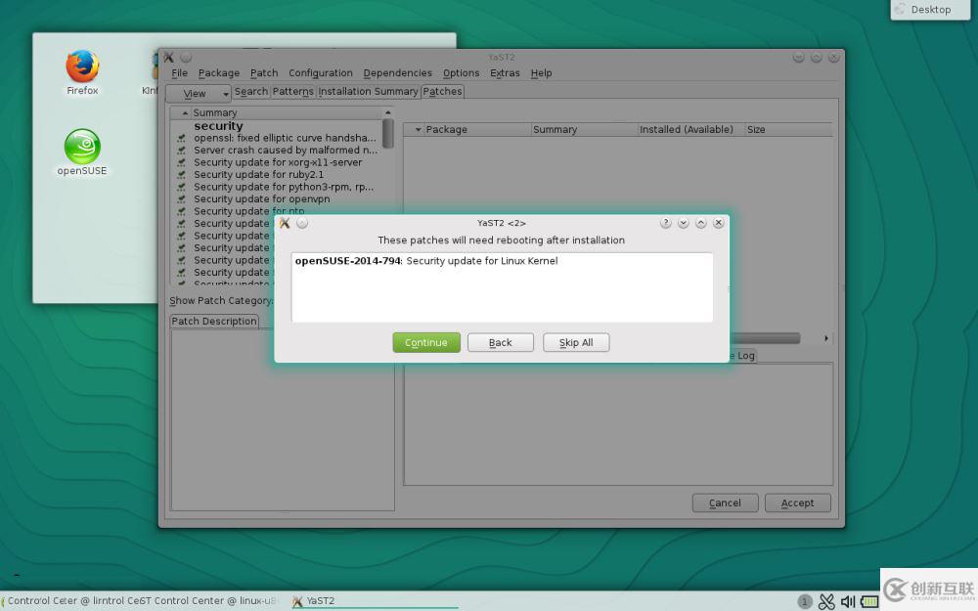Toggle patch status for openssl elliptic curve patch
This screenshot has width=978, height=611.
182,139
